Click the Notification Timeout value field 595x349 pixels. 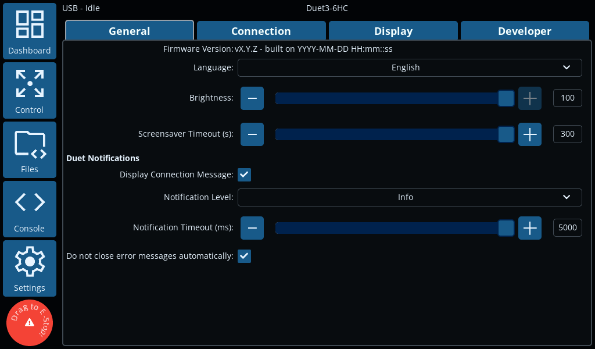pyautogui.click(x=567, y=228)
